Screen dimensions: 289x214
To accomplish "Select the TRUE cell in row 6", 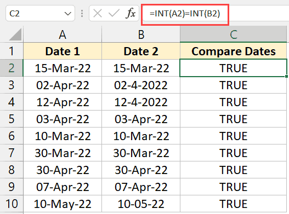I will [x=233, y=136].
